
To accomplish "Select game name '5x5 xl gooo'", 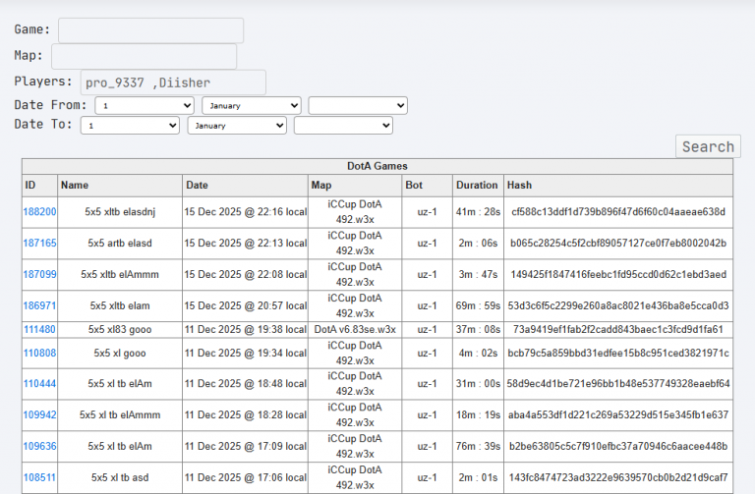I will coord(120,353).
